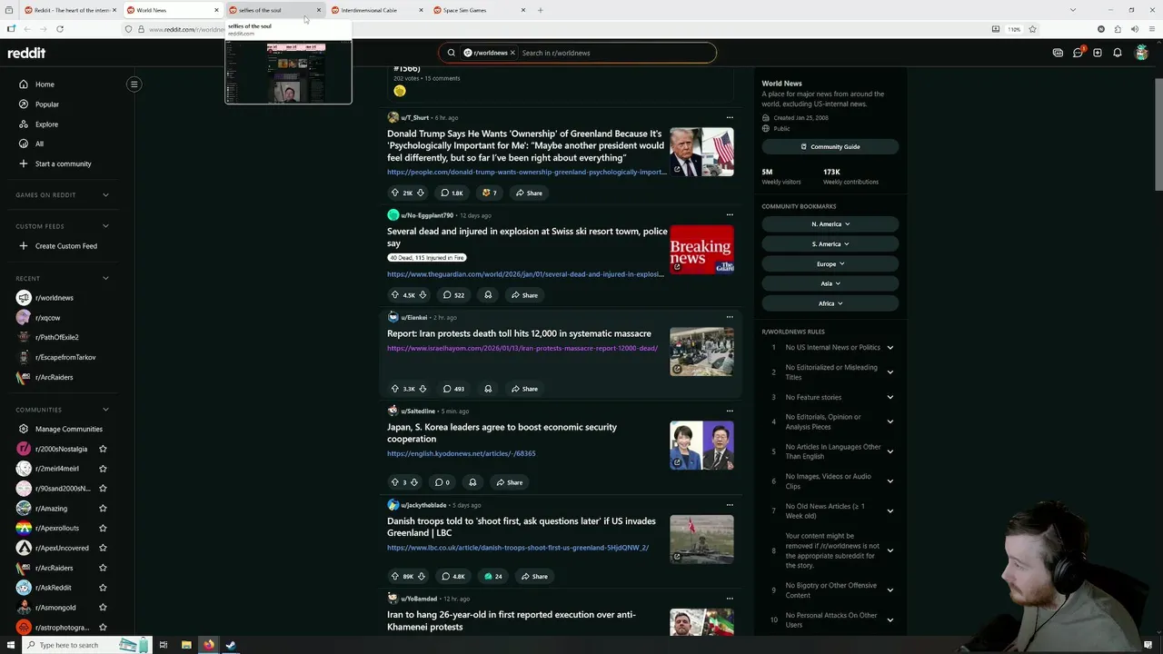Image resolution: width=1163 pixels, height=654 pixels.
Task: Reload the page in the browser toolbar
Action: coord(60,29)
